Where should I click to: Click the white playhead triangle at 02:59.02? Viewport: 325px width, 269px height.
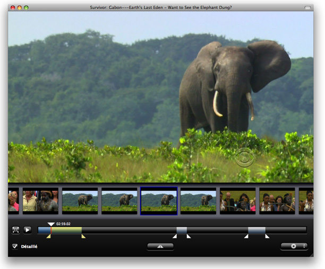tap(51, 224)
